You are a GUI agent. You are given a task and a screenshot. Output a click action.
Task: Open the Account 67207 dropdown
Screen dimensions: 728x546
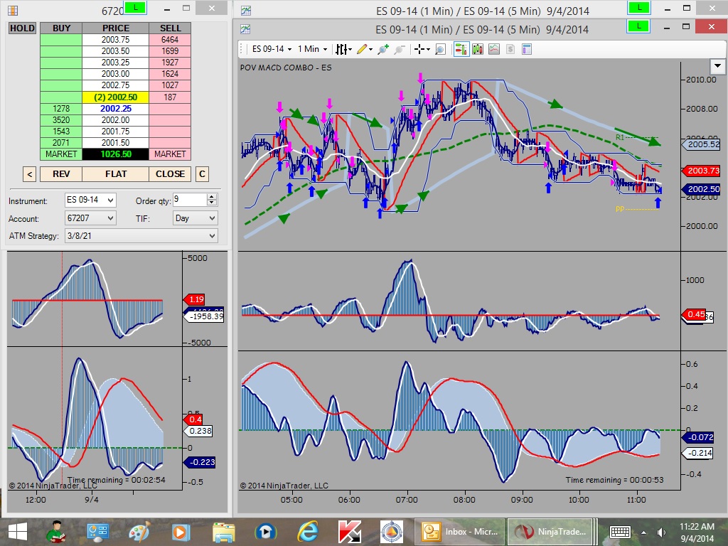tap(90, 218)
